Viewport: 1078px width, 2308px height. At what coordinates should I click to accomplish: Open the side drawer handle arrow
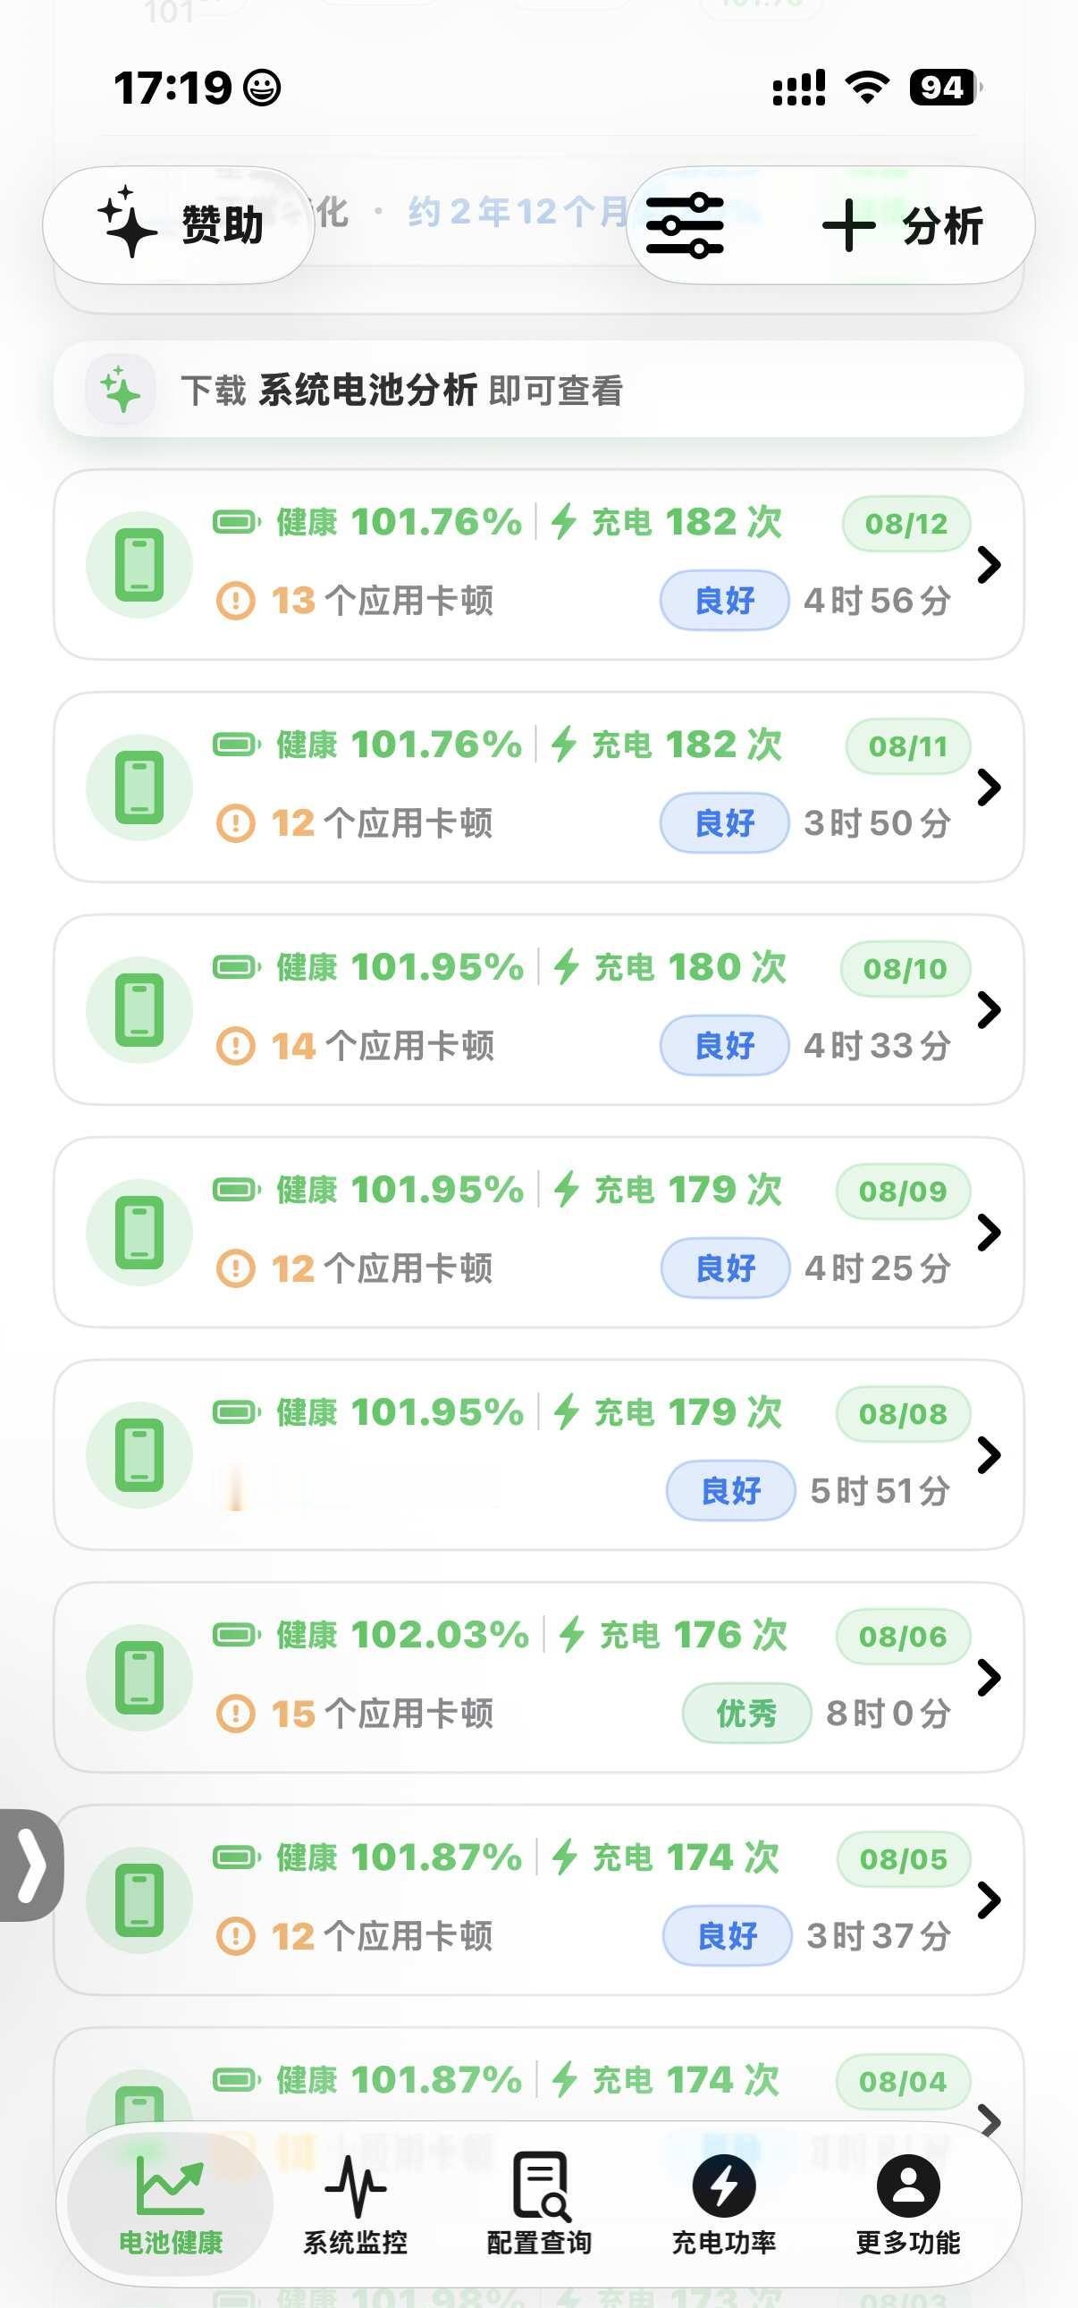30,1866
